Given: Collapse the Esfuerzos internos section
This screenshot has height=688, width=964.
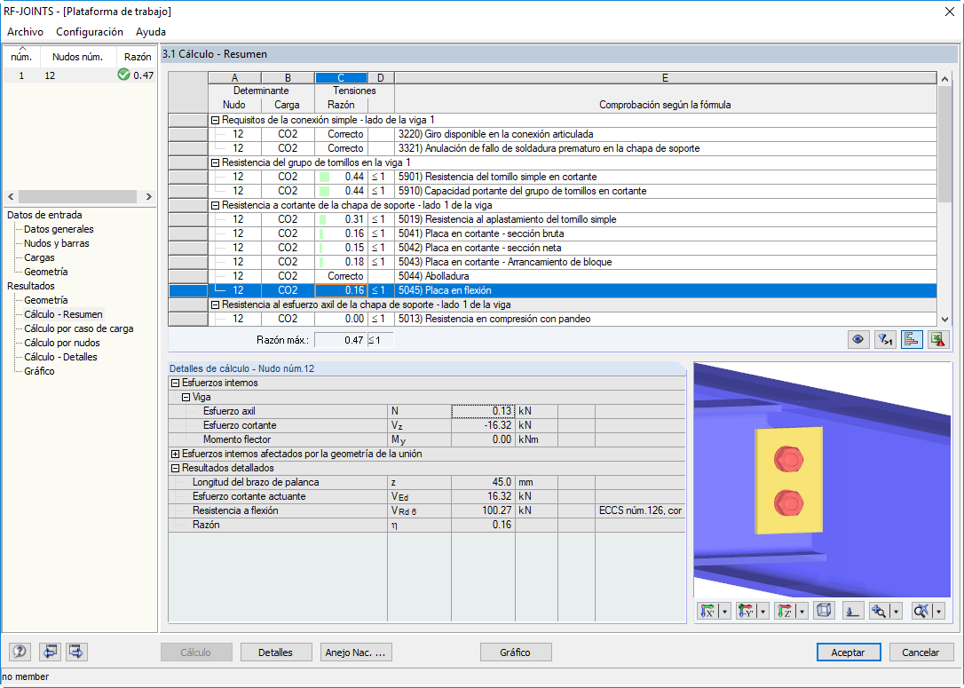Looking at the screenshot, I should click(x=172, y=384).
